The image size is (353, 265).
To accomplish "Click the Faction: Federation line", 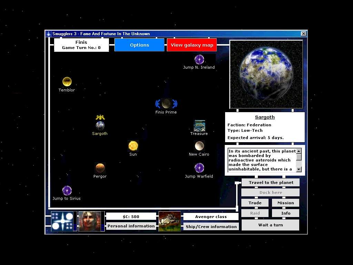I will click(x=249, y=125).
